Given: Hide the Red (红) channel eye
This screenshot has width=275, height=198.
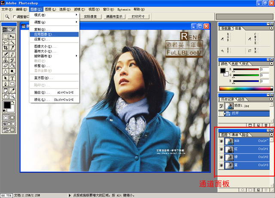Looking at the screenshot, I should click(221, 149).
